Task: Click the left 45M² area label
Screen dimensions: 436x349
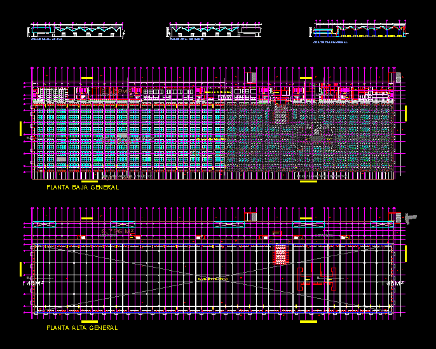Action: 33,283
